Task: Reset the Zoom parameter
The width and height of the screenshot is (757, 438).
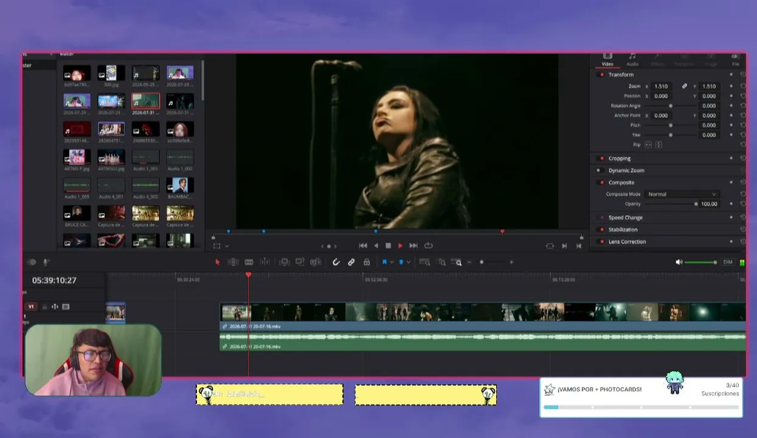Action: [742, 86]
